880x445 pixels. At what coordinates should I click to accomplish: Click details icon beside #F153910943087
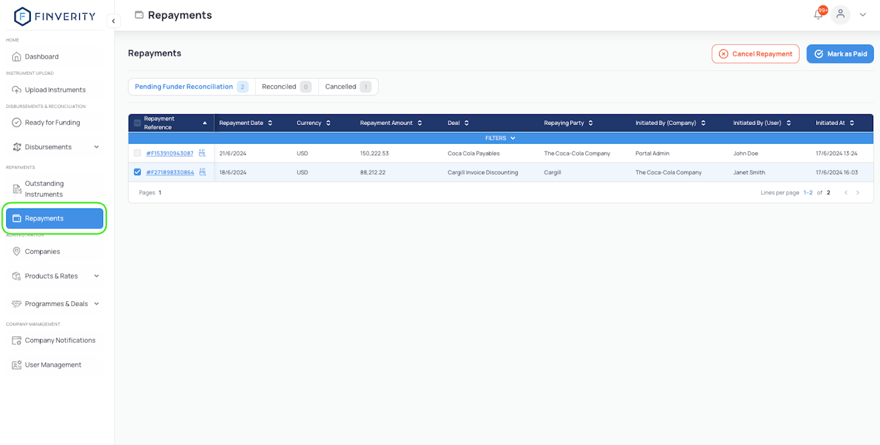(x=202, y=153)
